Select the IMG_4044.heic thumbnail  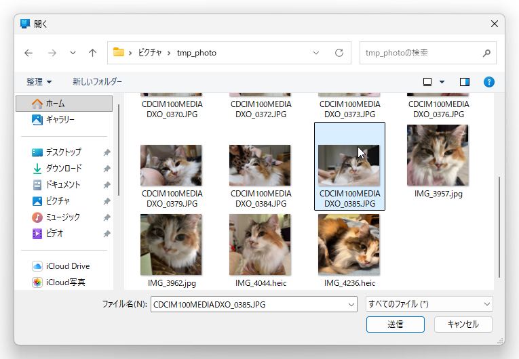point(260,245)
